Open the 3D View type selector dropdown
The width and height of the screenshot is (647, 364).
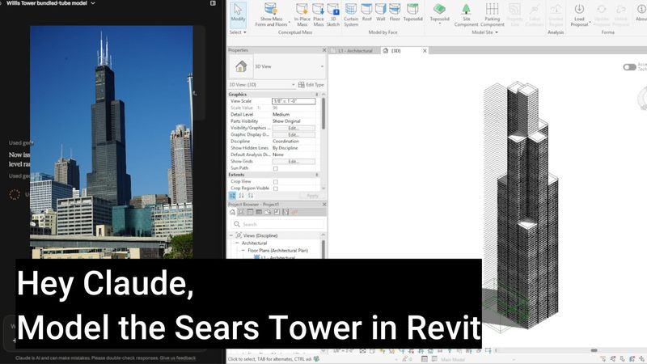pos(322,66)
